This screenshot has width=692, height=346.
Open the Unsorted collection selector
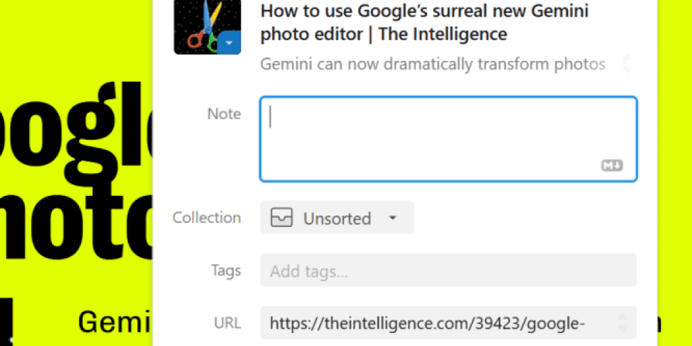click(337, 218)
